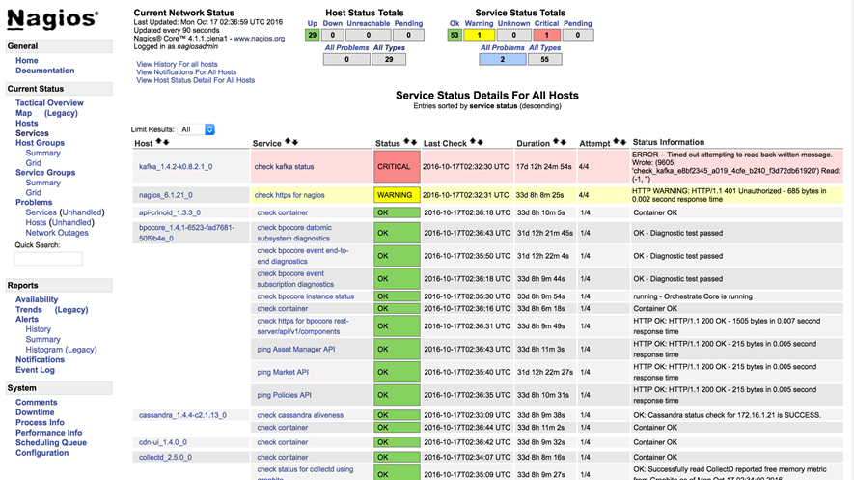Click service All Problems count box

pos(502,59)
